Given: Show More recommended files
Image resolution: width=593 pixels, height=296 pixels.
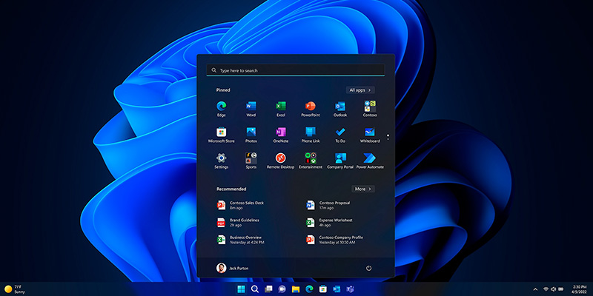Looking at the screenshot, I should (362, 189).
